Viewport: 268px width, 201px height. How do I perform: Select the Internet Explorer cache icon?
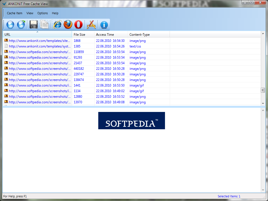pos(58,25)
